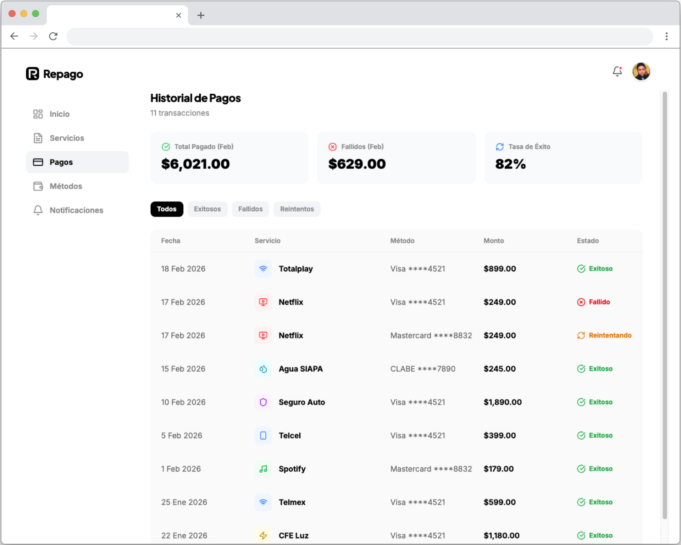Click Exitoso status in Totalplay row
The height and width of the screenshot is (545, 681).
click(595, 269)
